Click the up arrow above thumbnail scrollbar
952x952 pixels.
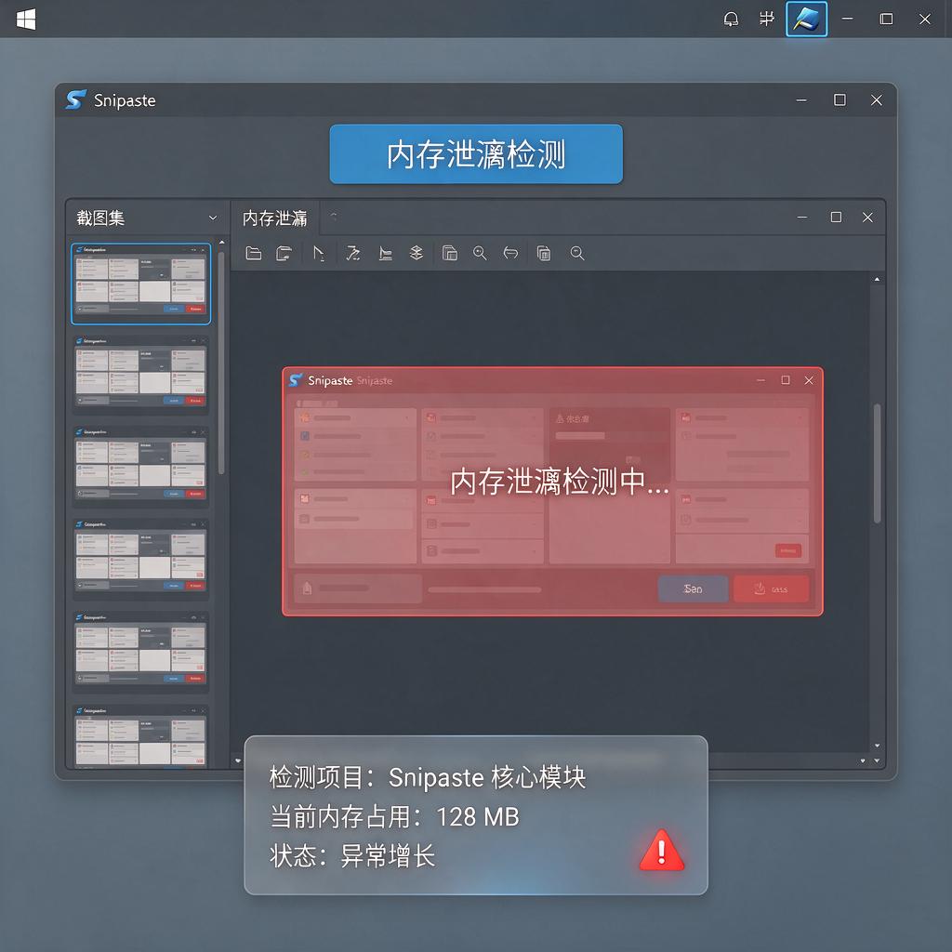221,243
